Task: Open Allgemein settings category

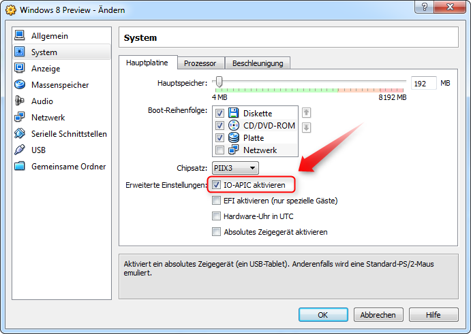Action: coord(61,35)
